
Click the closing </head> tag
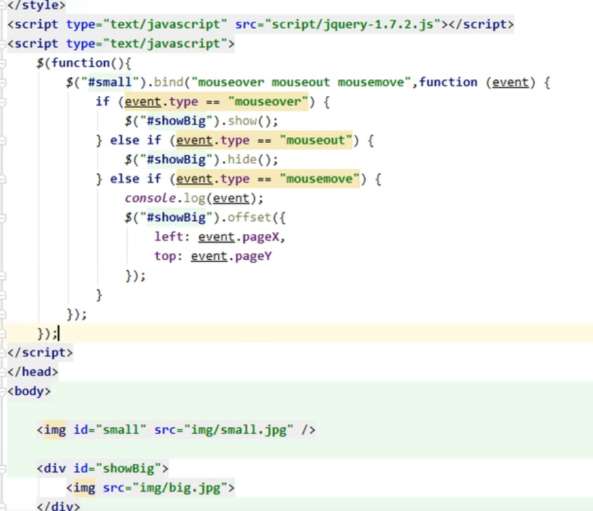[x=33, y=372]
